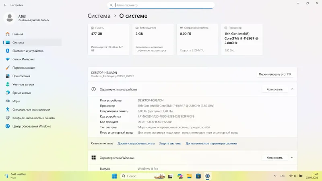Screen dimensions: 322x181
Task: Open Дополнительные параметры системы link
Action: click(x=211, y=144)
